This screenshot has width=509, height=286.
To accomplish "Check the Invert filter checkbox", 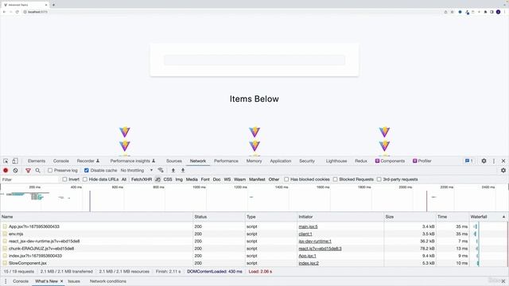I will [64, 180].
